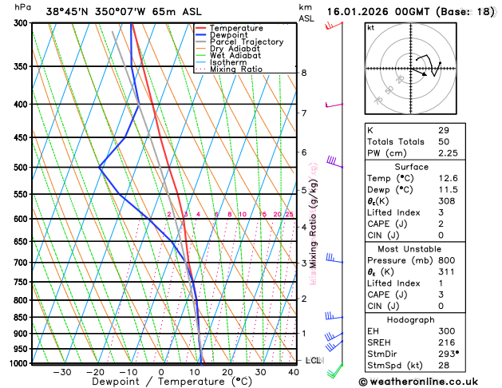Screen dimensions: 502x388
Task: Click the surface theta-e value 308
Action: [x=447, y=201]
